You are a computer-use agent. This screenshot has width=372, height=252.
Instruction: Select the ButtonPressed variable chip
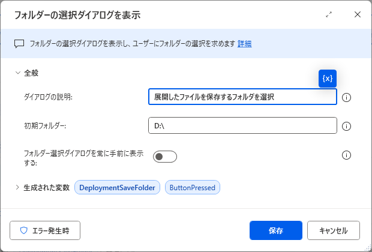193,187
